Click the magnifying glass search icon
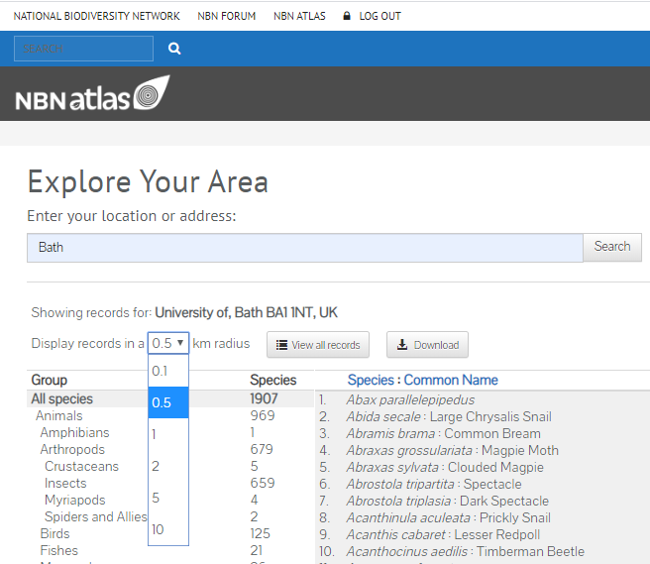This screenshot has width=650, height=564. (x=174, y=49)
